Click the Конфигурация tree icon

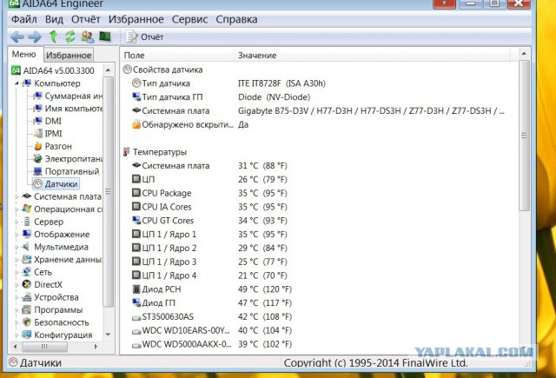point(27,335)
